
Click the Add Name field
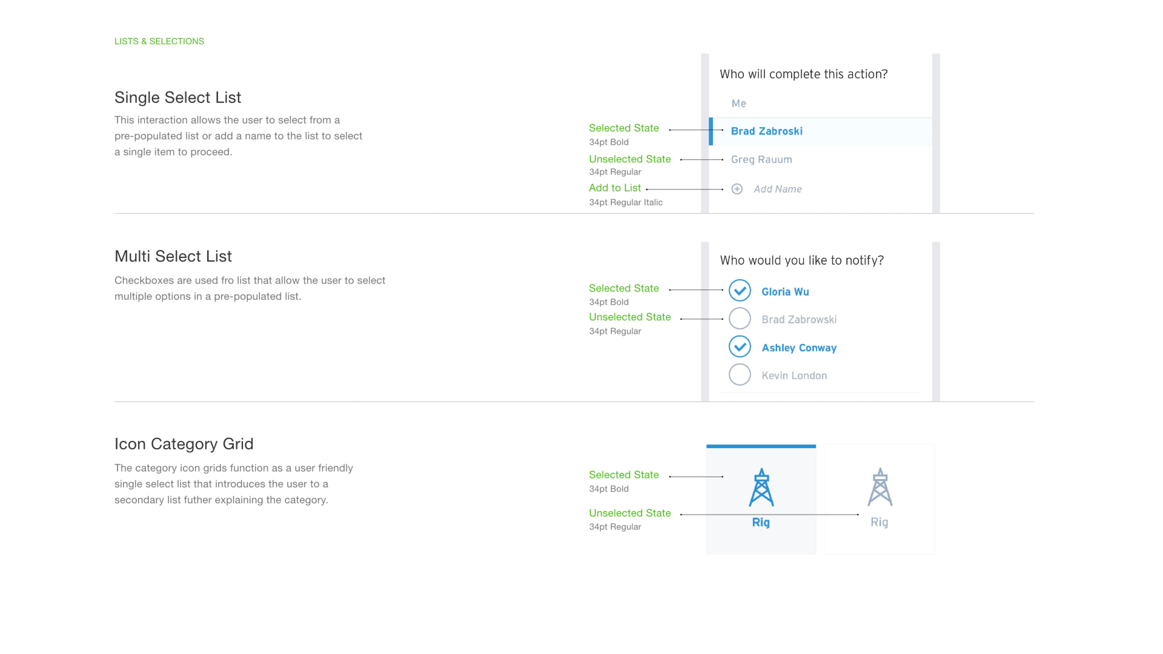(x=777, y=189)
